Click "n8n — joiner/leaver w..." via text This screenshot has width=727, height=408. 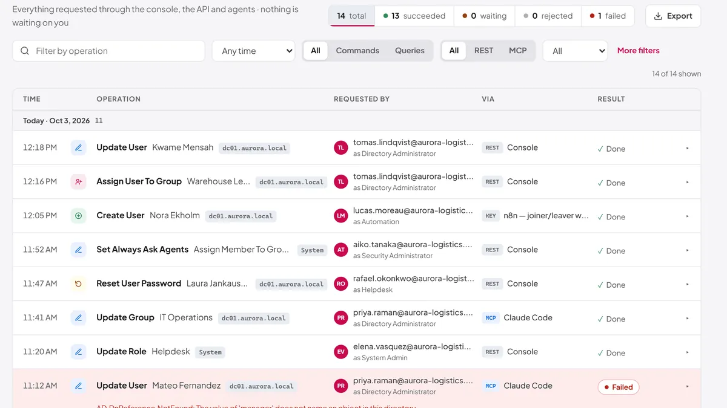(546, 215)
